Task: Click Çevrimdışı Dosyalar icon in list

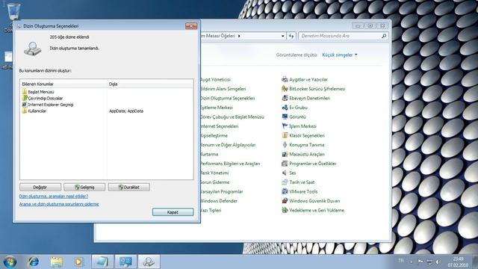Action: coord(25,98)
